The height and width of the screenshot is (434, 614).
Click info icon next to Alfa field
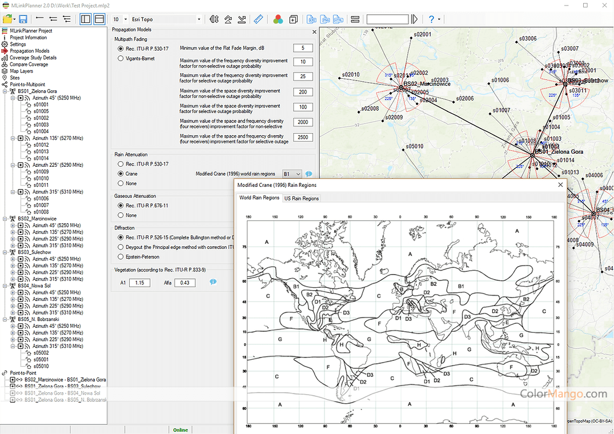coord(213,282)
